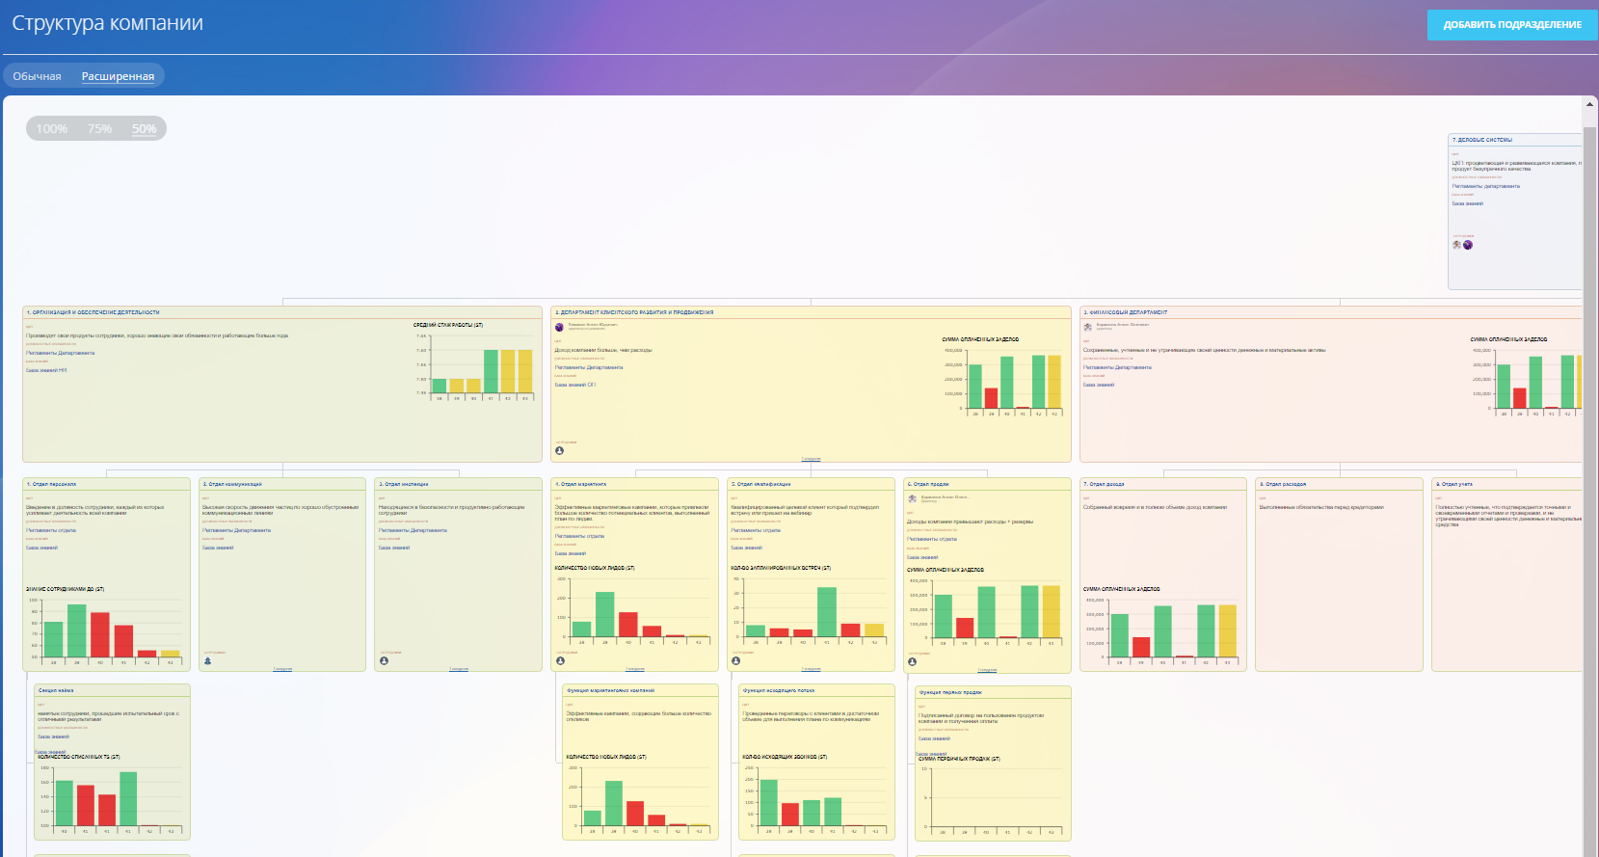Expand children link under 'Отдел маркетинга' card

635,669
